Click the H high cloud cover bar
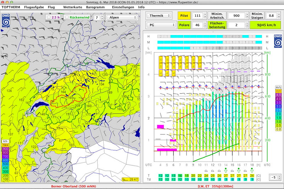The width and height of the screenshot is (284, 189). (x=209, y=37)
